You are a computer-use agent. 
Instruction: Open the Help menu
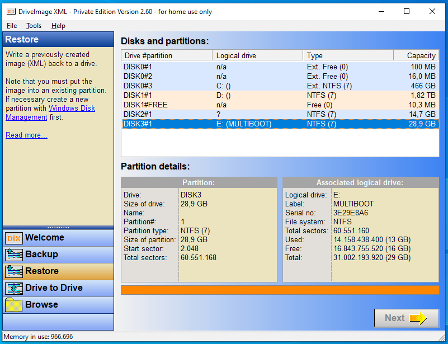[x=58, y=26]
